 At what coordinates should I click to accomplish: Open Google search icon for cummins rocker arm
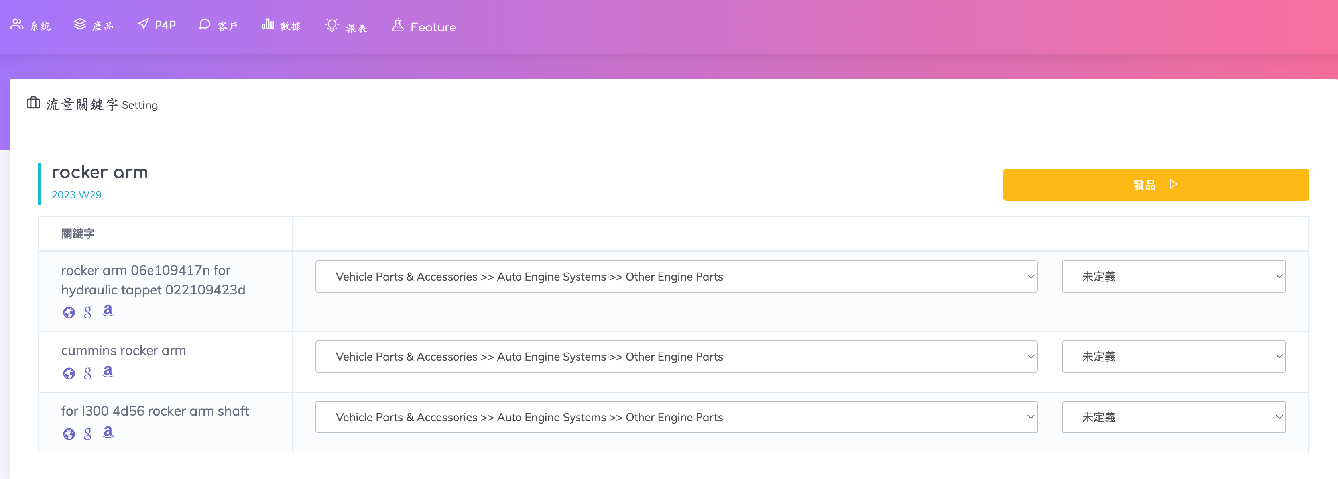(x=88, y=373)
